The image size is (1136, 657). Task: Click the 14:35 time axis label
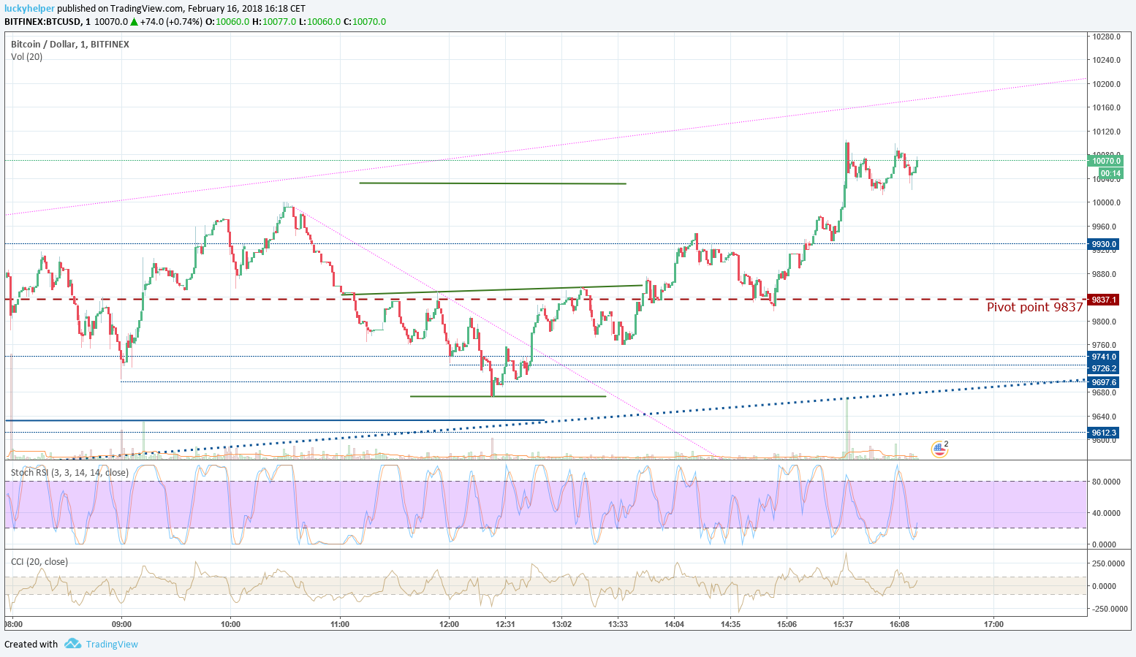point(730,624)
